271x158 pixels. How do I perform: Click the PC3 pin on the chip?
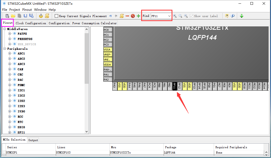[108, 45]
